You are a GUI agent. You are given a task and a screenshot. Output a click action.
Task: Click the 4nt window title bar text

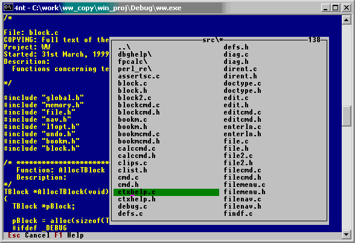98,8
